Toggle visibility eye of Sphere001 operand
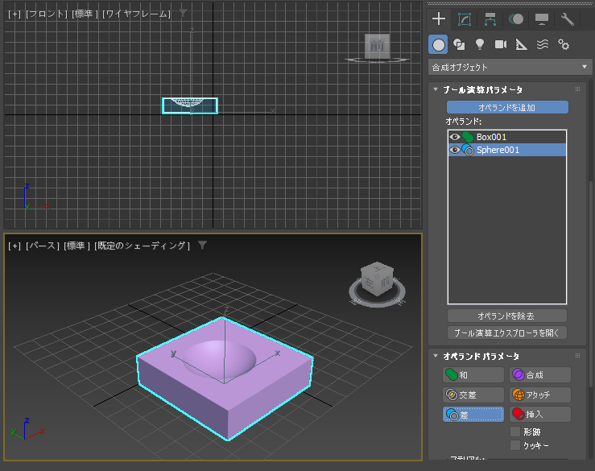Viewport: 595px width, 471px height. pyautogui.click(x=455, y=150)
